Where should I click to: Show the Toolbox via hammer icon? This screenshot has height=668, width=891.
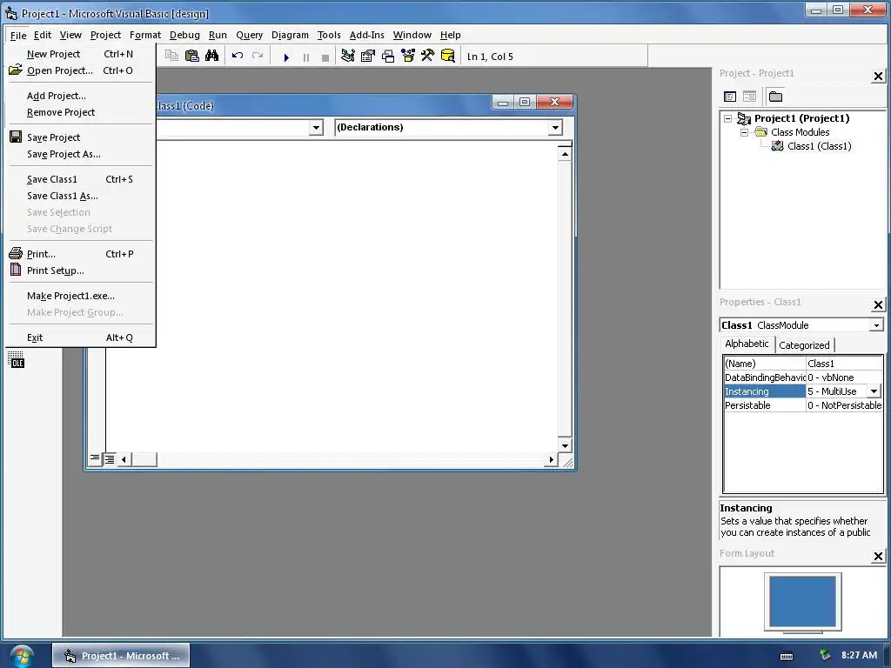(x=428, y=56)
